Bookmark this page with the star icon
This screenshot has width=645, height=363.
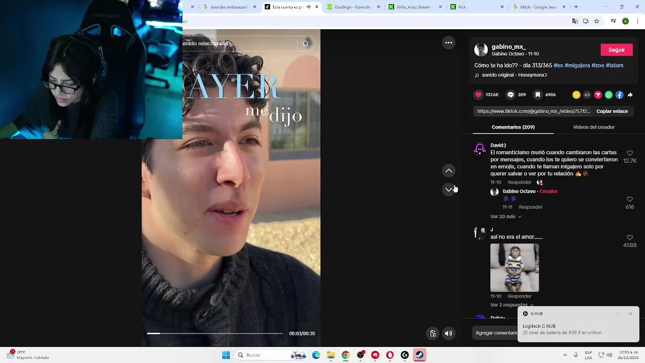(597, 21)
